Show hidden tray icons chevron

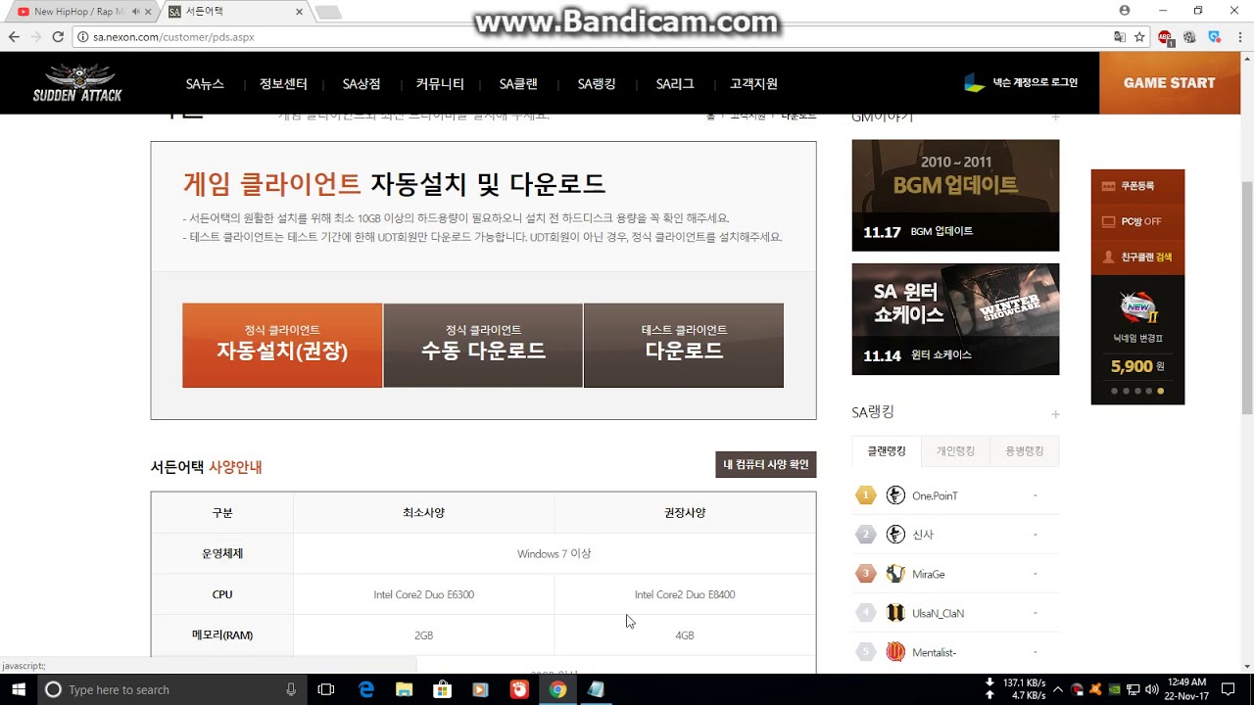pyautogui.click(x=1058, y=689)
